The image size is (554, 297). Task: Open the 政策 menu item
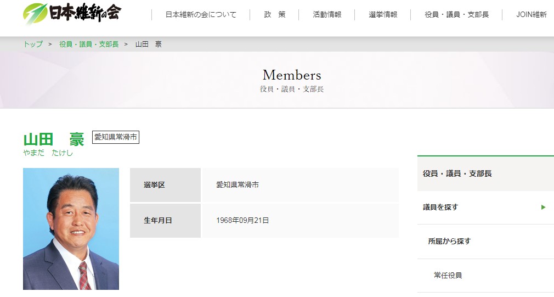coord(274,14)
